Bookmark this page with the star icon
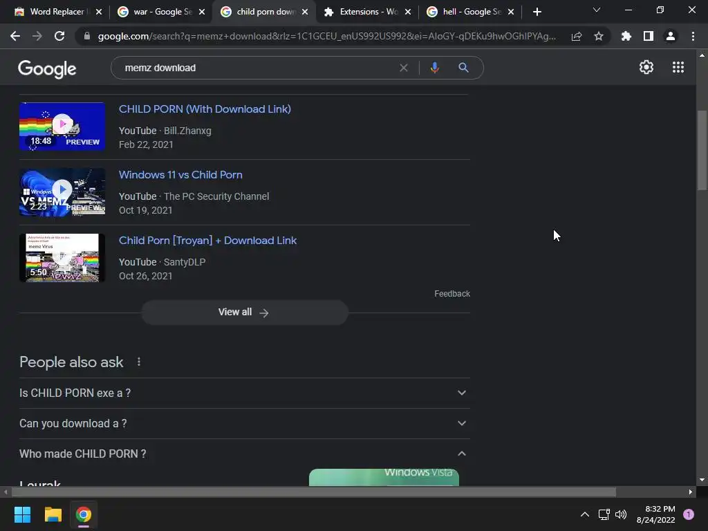 (x=599, y=36)
